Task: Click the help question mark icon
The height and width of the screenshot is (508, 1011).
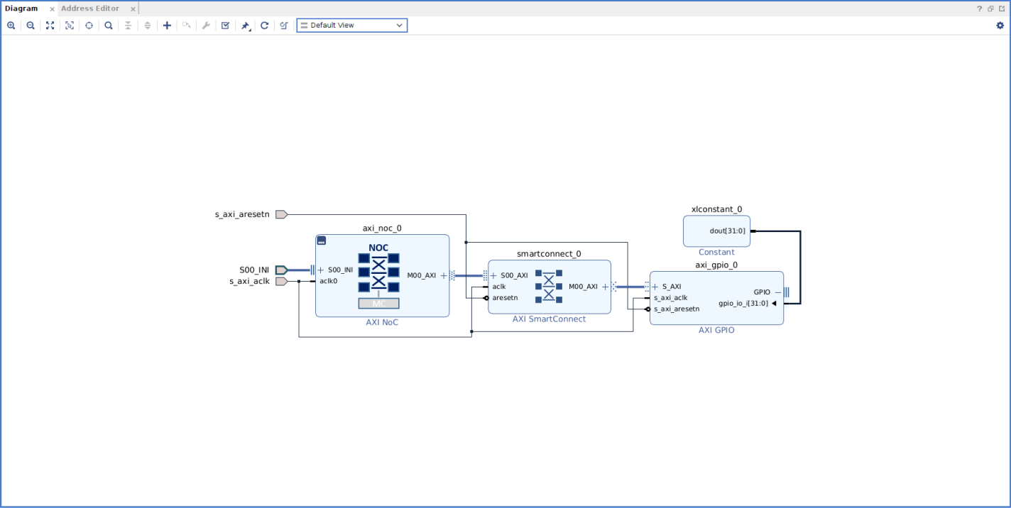Action: (980, 9)
